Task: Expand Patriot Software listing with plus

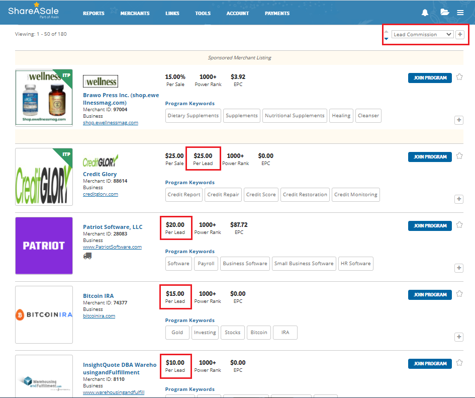Action: click(x=459, y=268)
